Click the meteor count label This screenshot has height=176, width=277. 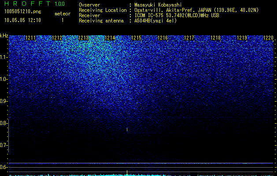pos(63,14)
